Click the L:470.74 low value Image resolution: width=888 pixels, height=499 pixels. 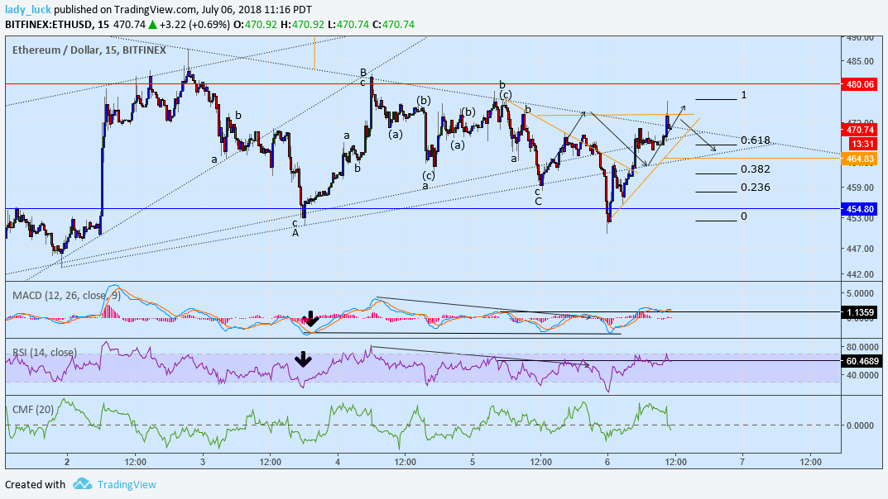coord(348,25)
